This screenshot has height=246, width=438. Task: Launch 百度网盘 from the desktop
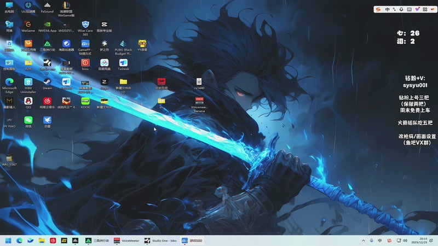[x=104, y=65]
